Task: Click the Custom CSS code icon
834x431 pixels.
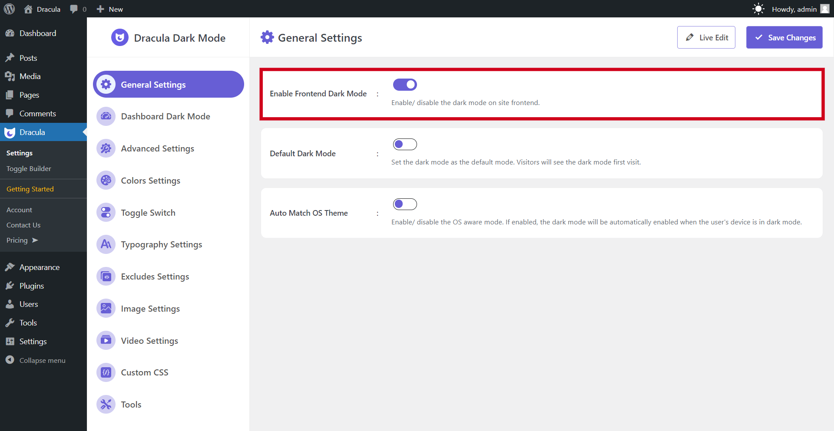Action: [x=106, y=372]
